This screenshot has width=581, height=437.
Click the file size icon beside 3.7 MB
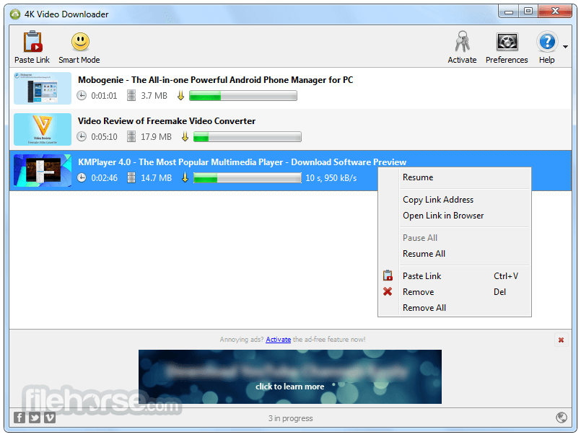pos(131,95)
